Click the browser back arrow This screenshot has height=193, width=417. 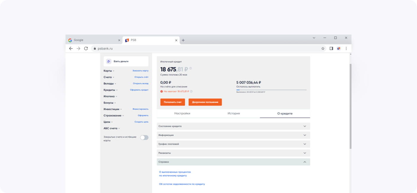(71, 49)
